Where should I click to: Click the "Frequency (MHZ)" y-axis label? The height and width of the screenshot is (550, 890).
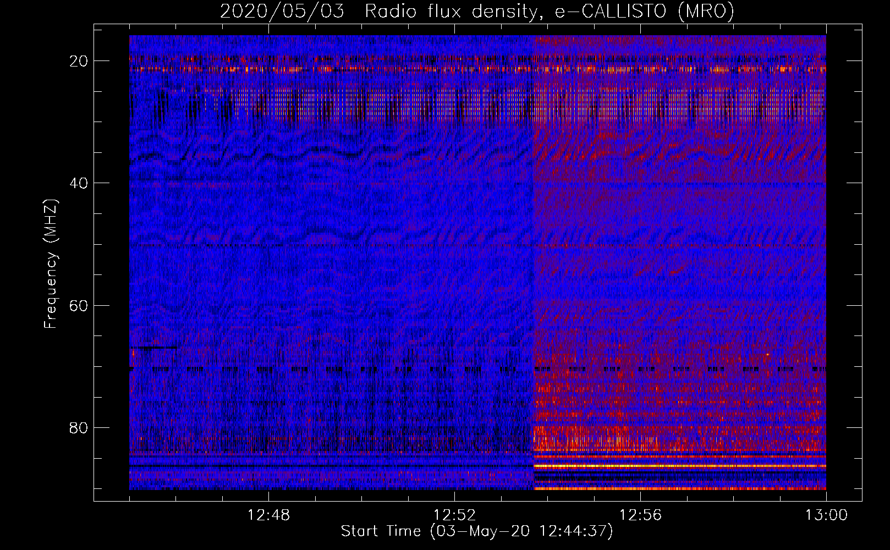(51, 264)
